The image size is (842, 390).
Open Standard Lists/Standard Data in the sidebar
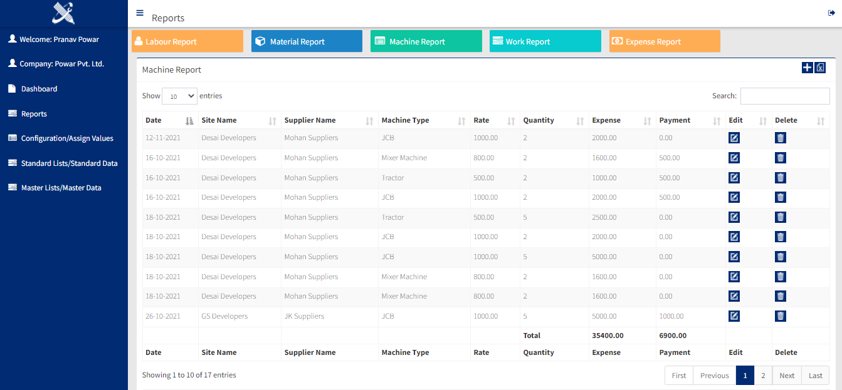69,163
